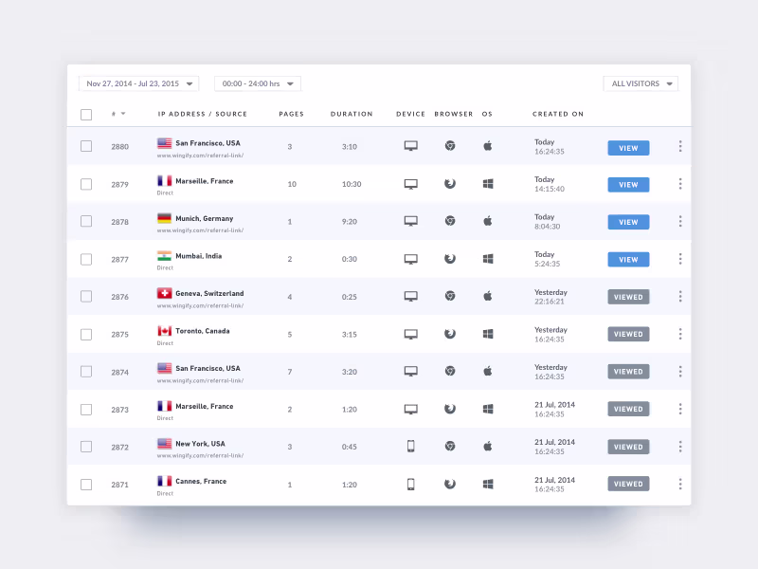The image size is (758, 569).
Task: Check the box for visitor 2878
Action: point(86,221)
